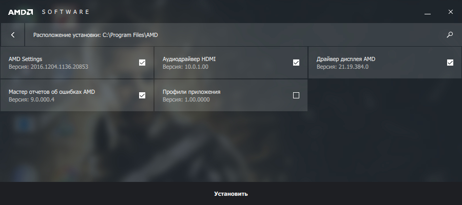Uncheck the Драйвер дисплея AMD checkbox
This screenshot has height=205, width=462.
click(450, 63)
